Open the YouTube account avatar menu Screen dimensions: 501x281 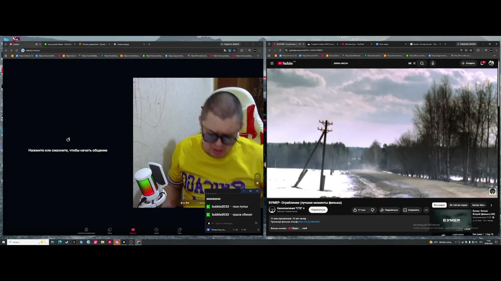tap(491, 63)
